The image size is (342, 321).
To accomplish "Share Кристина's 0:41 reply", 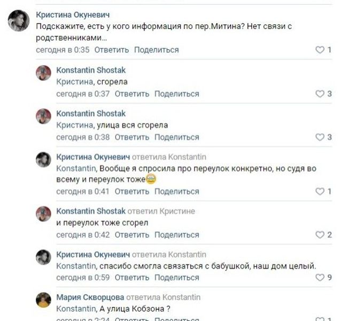I will coord(176,191).
